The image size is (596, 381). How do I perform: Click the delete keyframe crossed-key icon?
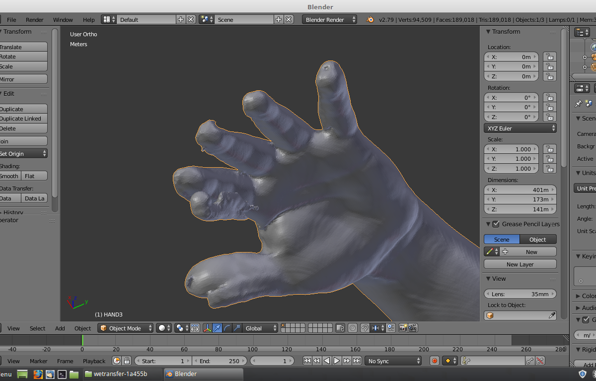[x=540, y=361]
